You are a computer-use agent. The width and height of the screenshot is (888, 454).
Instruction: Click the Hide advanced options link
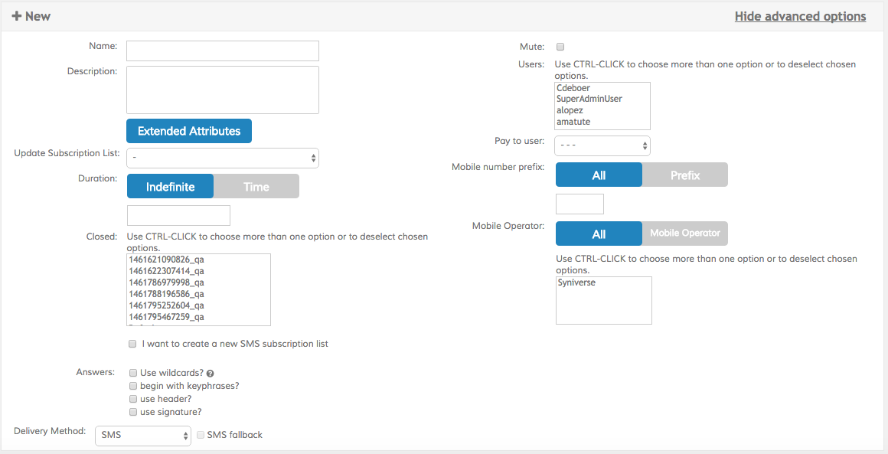800,16
